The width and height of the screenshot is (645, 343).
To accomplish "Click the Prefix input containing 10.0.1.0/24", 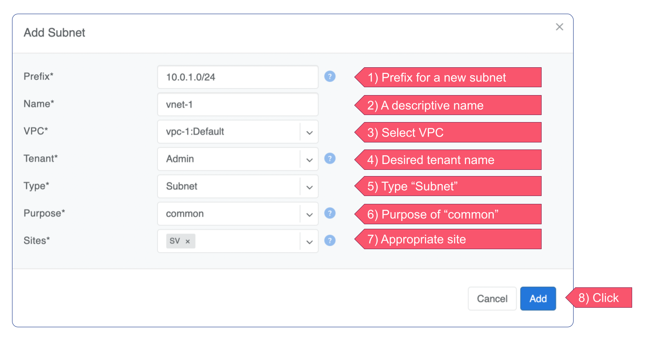I will [238, 77].
